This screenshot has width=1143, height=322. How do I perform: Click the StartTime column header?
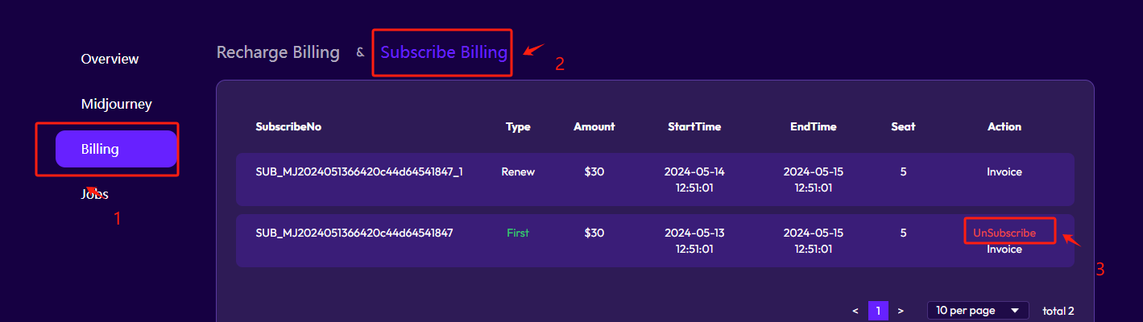click(694, 126)
